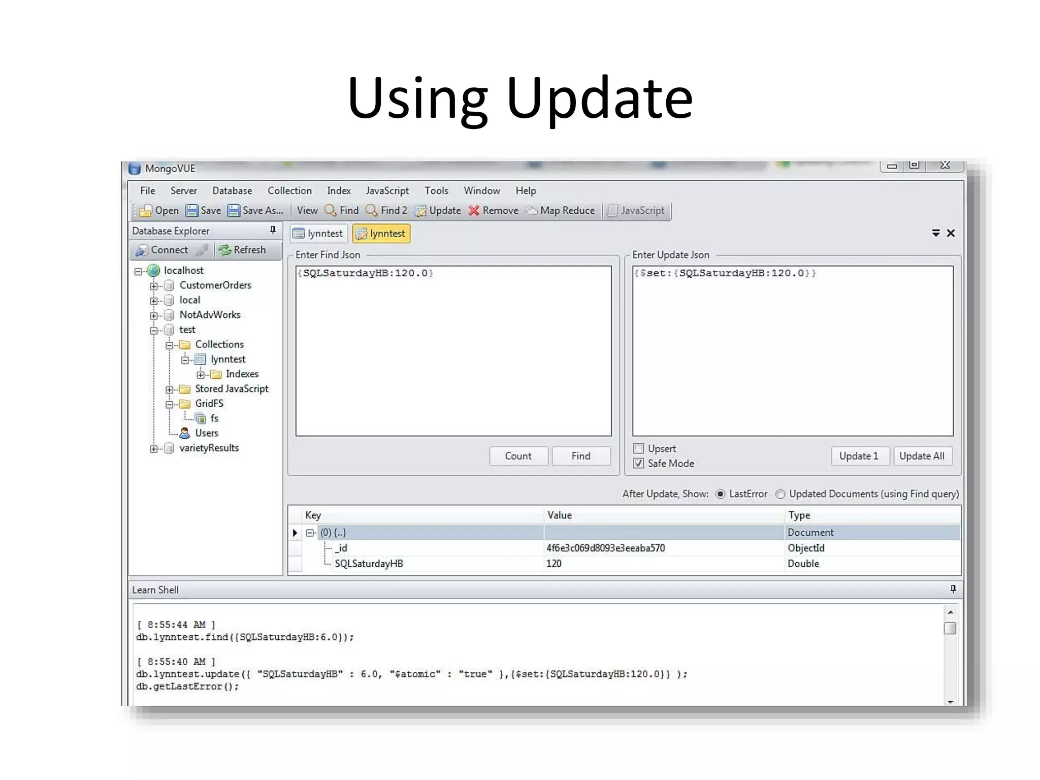The width and height of the screenshot is (1040, 780).
Task: Click the fs GridFS icon
Action: [201, 418]
